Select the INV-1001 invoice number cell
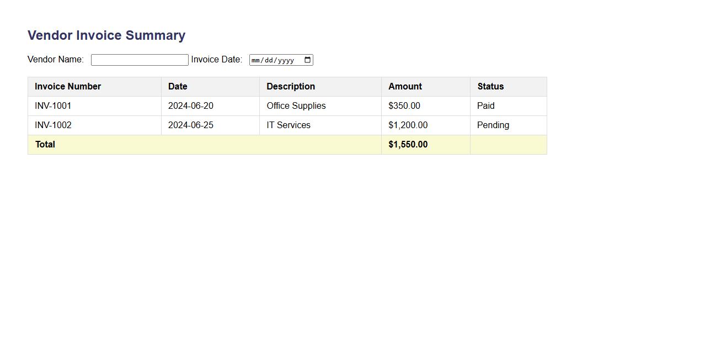The image size is (705, 359). (x=53, y=106)
